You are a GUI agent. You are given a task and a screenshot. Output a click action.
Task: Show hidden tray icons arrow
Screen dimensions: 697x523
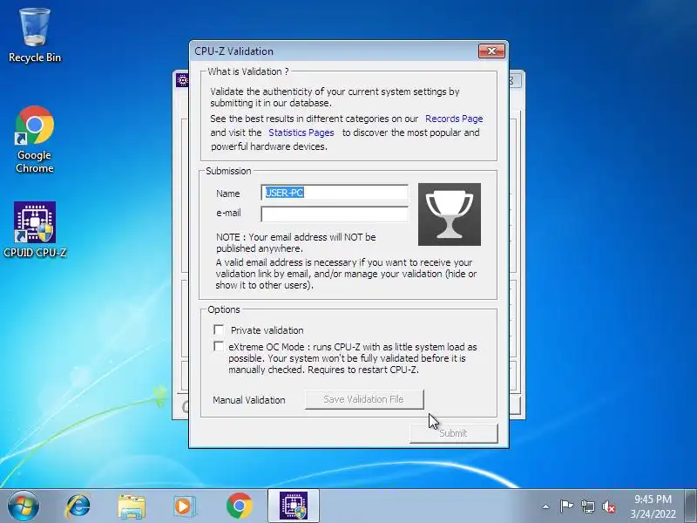point(546,506)
